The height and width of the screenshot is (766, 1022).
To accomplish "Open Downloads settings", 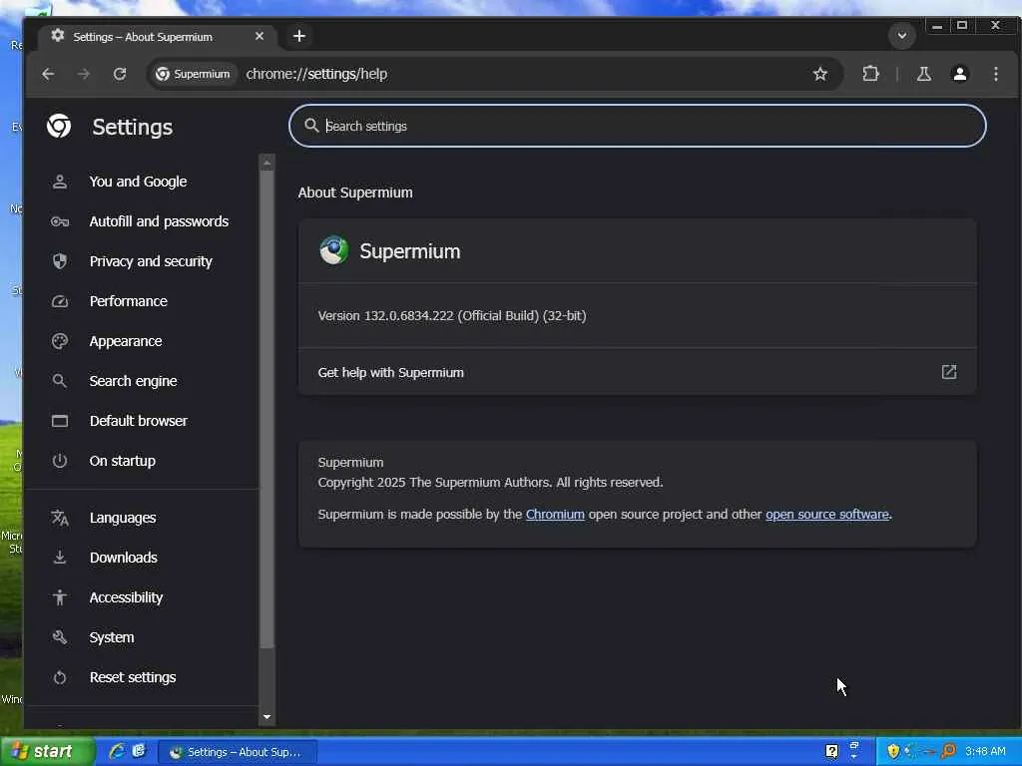I will (x=123, y=558).
